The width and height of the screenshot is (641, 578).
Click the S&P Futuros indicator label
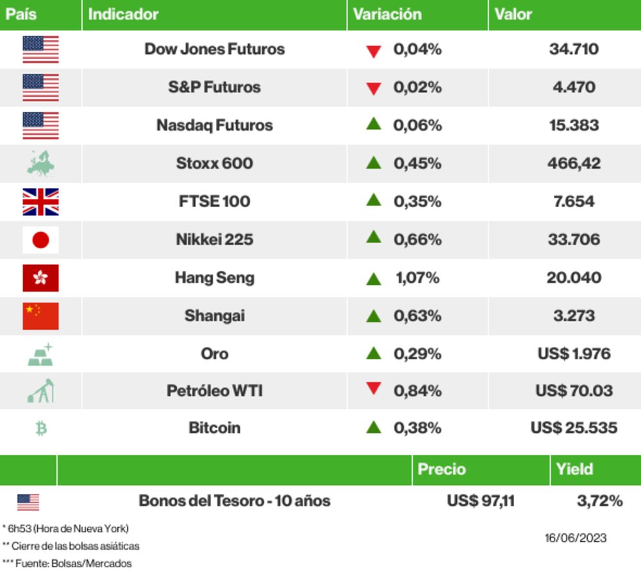[x=214, y=87]
